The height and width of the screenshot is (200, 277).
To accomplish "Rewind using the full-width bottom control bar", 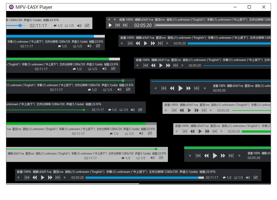I will (35, 177).
